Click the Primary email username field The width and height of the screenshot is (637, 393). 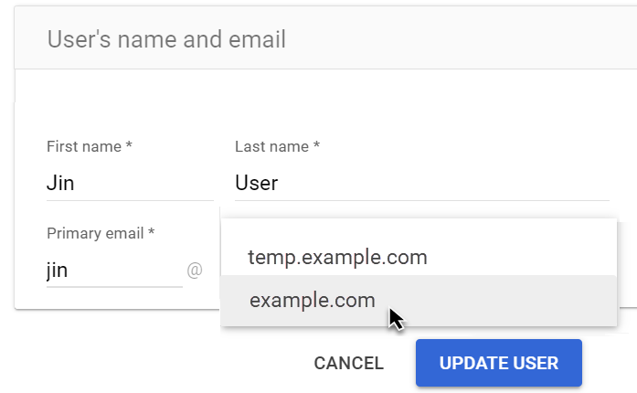coord(114,271)
